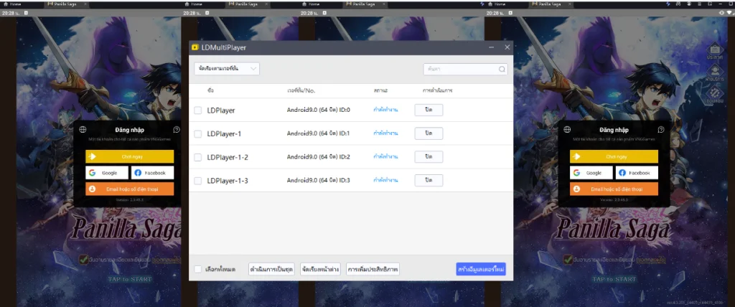Close the LDPlayer ID:0 instance with ปิด
The image size is (735, 307).
tap(429, 110)
